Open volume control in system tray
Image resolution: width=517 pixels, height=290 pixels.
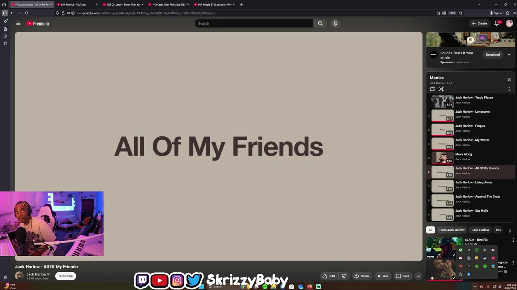click(x=500, y=287)
